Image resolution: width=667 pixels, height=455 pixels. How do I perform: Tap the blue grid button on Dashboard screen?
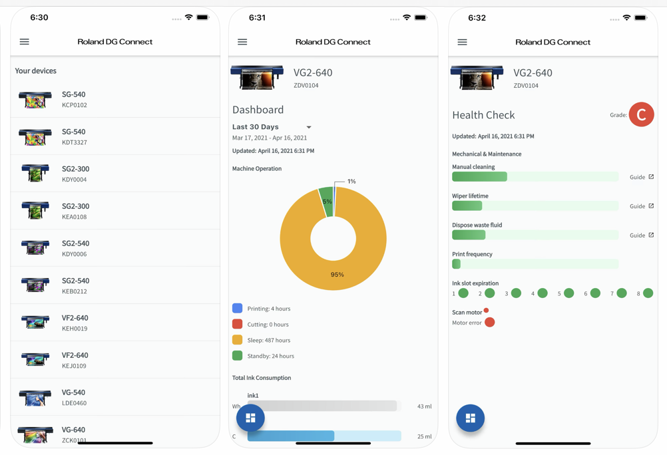coord(250,418)
